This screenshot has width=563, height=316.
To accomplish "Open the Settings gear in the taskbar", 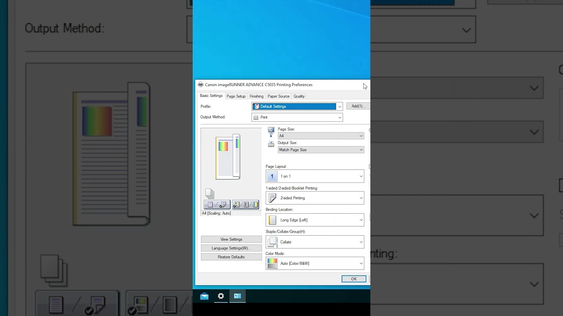I will [221, 296].
